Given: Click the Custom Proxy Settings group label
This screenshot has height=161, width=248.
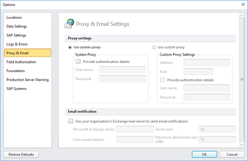Looking at the screenshot, I should pyautogui.click(x=177, y=55).
